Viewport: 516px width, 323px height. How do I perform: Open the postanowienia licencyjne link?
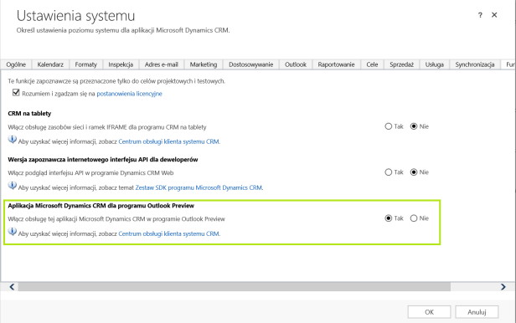click(129, 94)
